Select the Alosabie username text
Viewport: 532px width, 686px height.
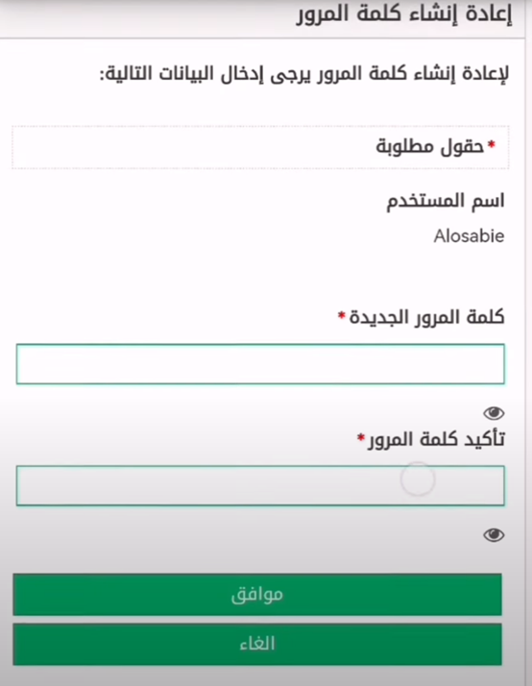(x=469, y=236)
